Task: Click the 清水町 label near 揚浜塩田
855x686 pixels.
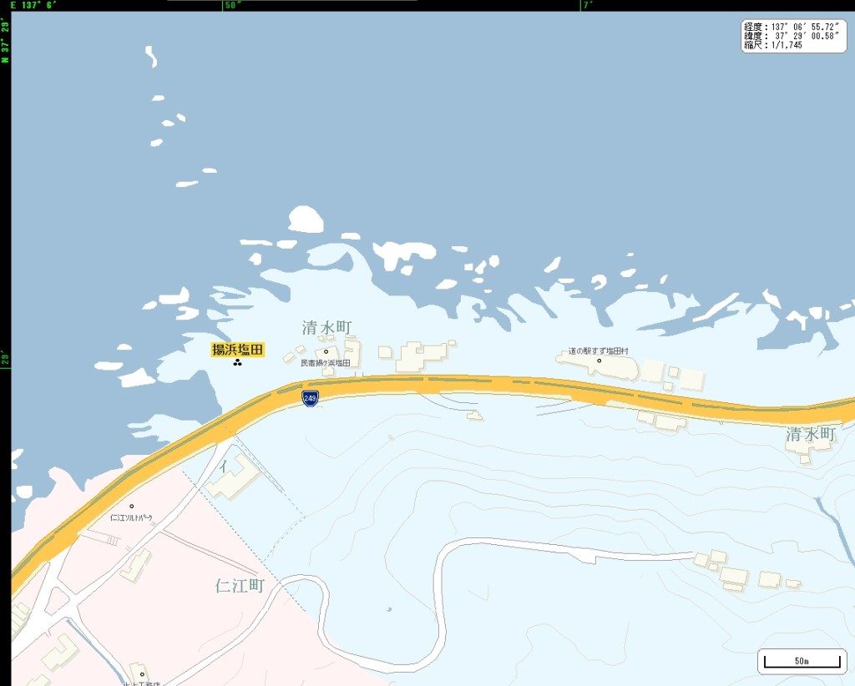Action: 327,327
